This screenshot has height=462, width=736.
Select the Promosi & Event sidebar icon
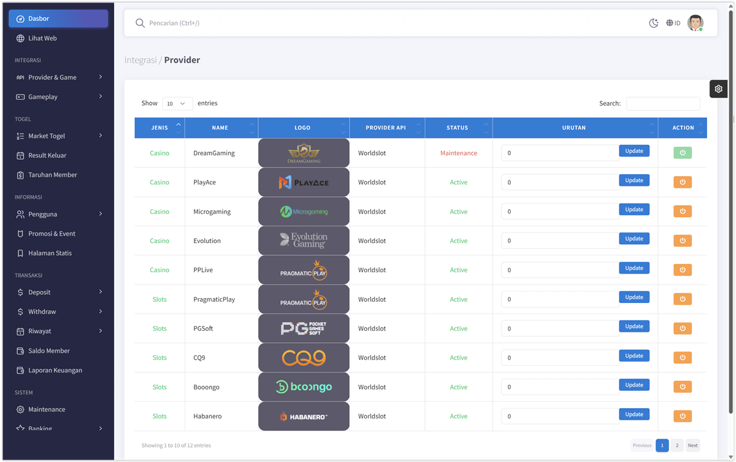(21, 233)
